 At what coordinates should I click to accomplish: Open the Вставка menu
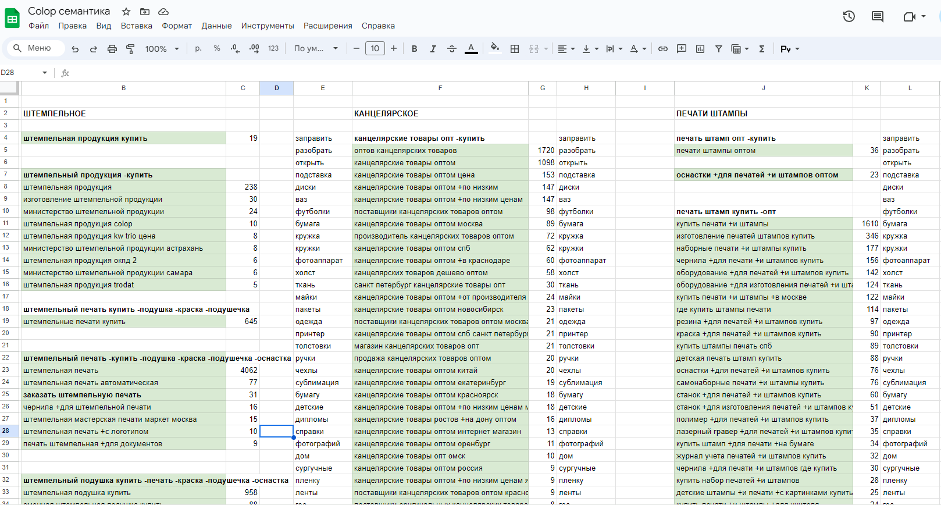pos(137,26)
